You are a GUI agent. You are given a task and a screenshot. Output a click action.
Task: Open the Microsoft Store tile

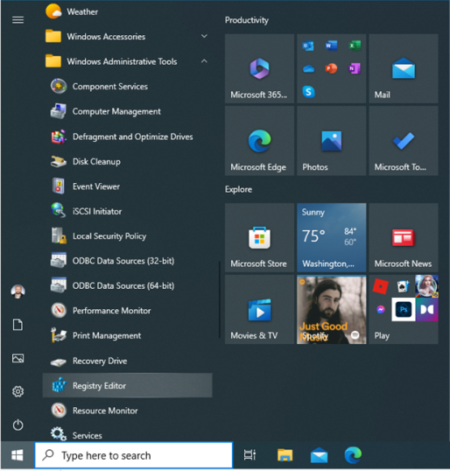pos(259,237)
